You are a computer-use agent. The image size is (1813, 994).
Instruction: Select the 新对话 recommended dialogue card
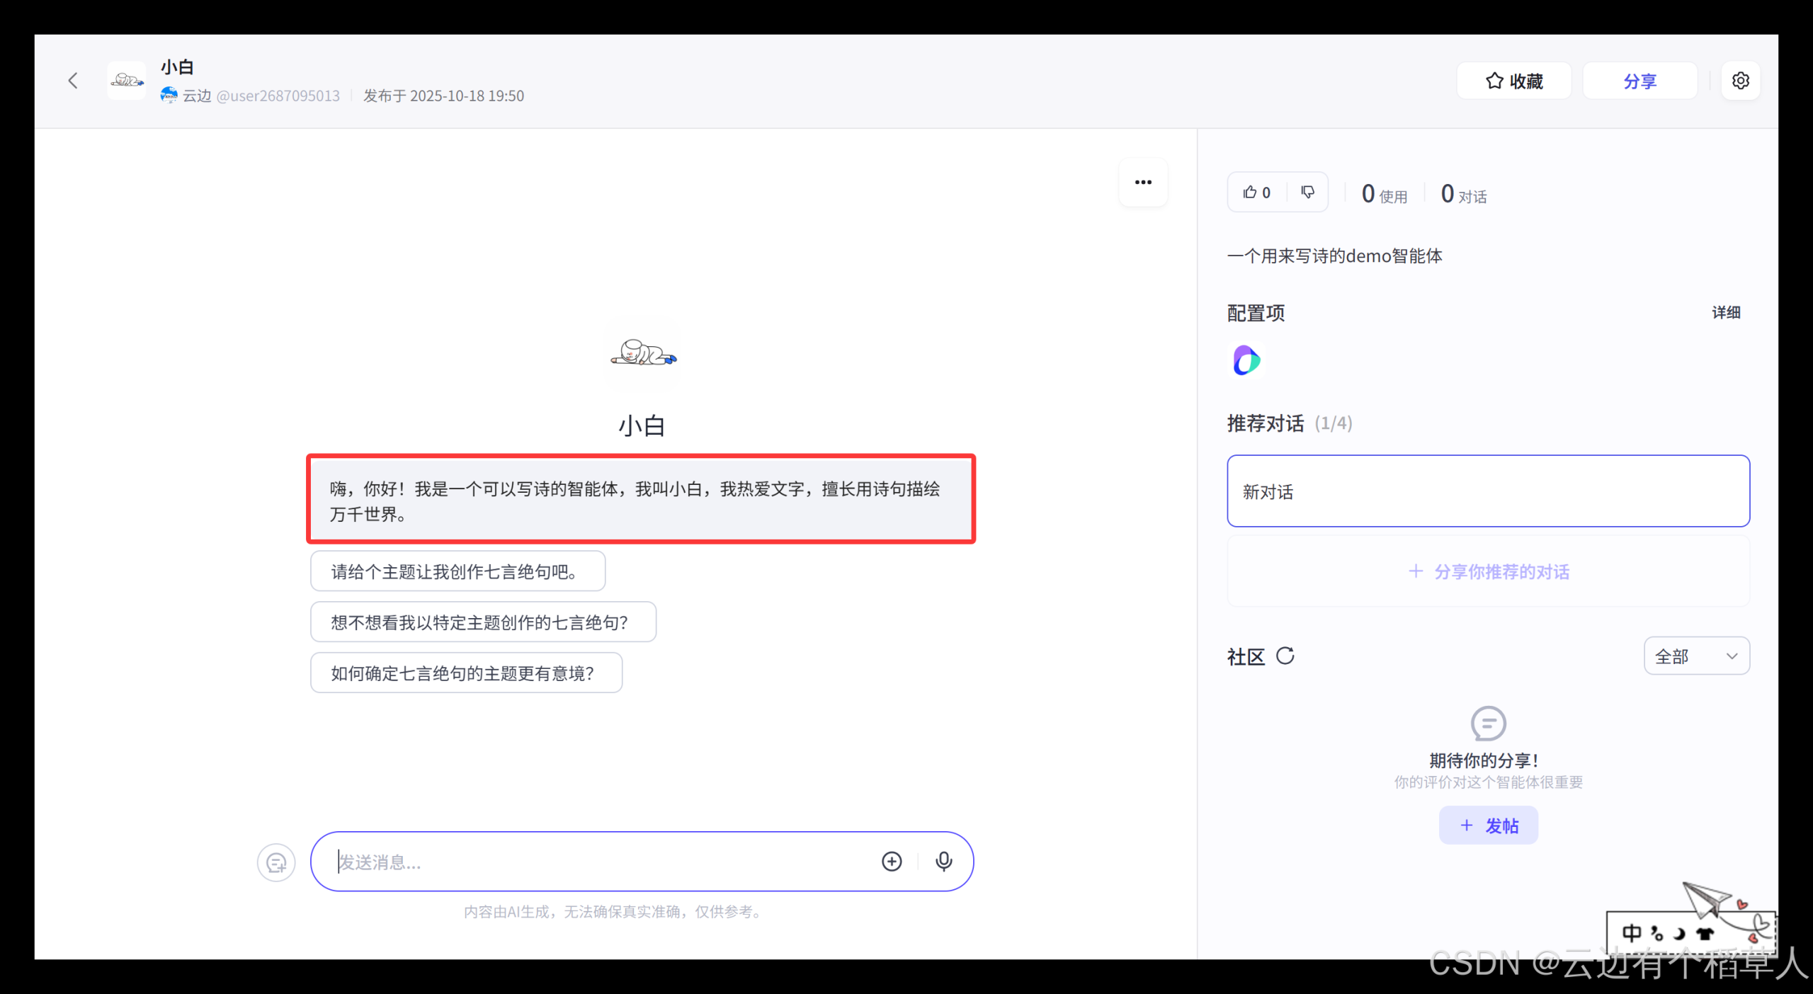point(1488,491)
